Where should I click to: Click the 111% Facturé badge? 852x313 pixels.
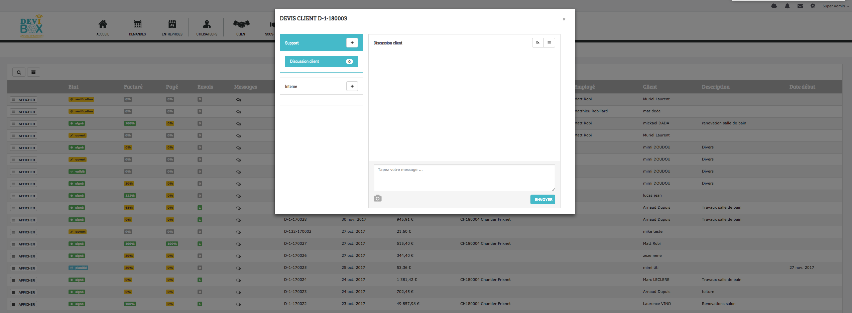(130, 196)
